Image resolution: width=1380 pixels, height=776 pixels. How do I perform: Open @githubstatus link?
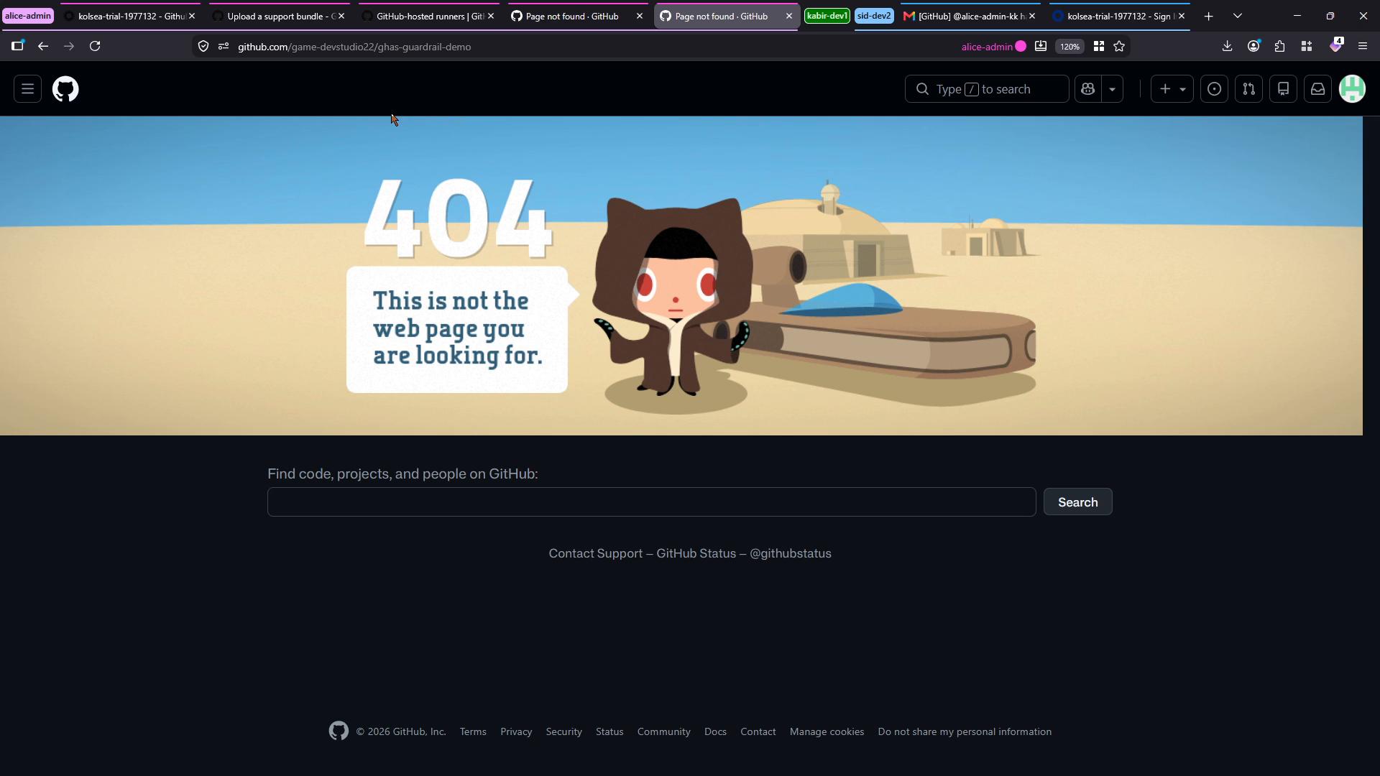click(790, 553)
